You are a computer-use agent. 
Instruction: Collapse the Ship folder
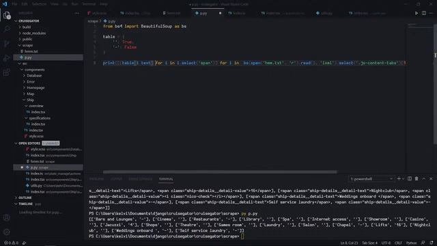30,100
